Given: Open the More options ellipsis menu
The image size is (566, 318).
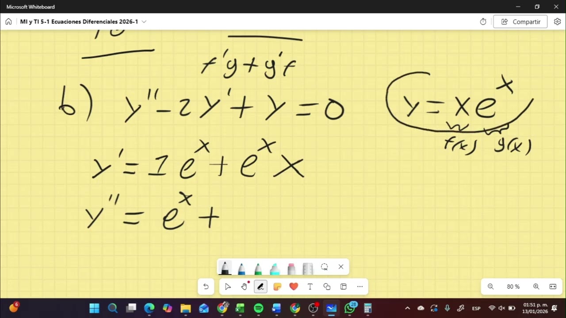Looking at the screenshot, I should pos(360,287).
